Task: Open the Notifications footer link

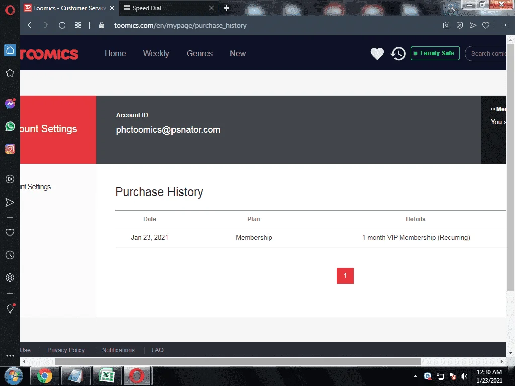Action: (x=118, y=350)
